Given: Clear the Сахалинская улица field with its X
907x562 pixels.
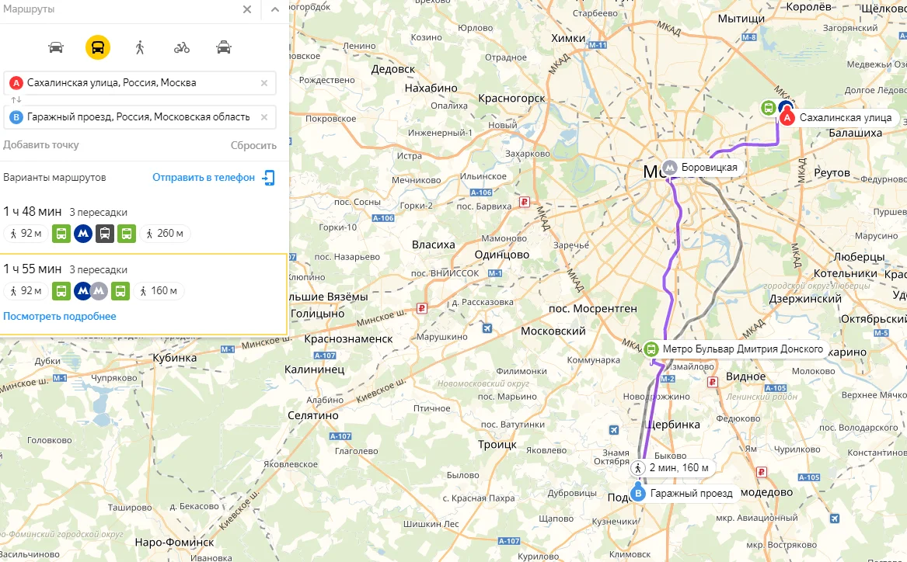Looking at the screenshot, I should [x=263, y=82].
